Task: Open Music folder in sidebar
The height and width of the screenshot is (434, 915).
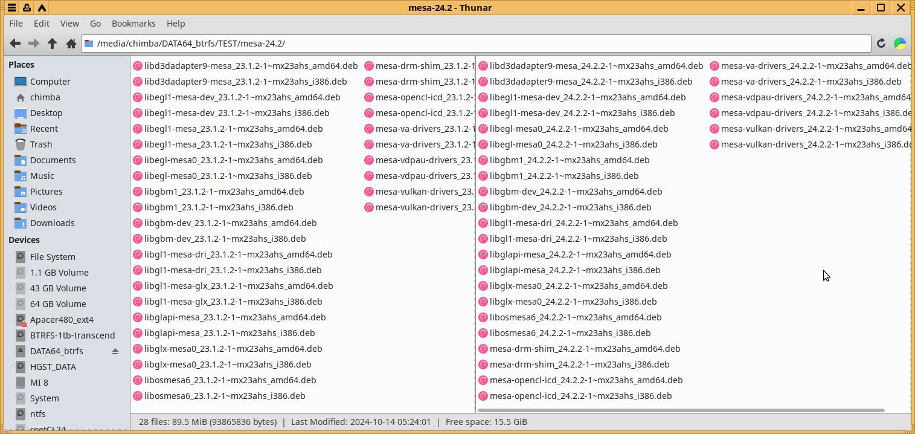Action: click(x=42, y=176)
